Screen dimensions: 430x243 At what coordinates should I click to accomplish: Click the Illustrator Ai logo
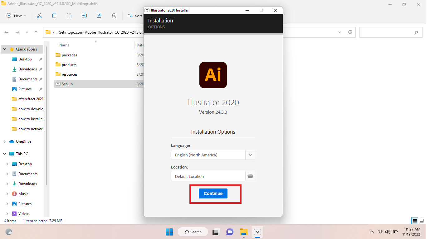click(x=213, y=75)
